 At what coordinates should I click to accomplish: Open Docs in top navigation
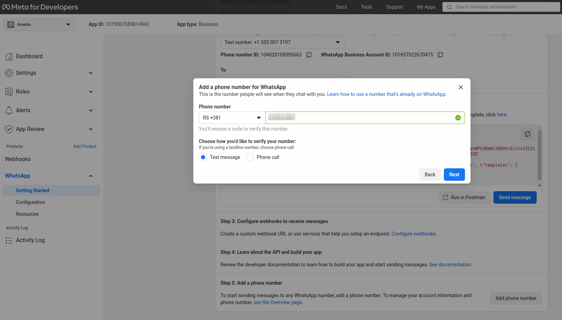tap(341, 7)
